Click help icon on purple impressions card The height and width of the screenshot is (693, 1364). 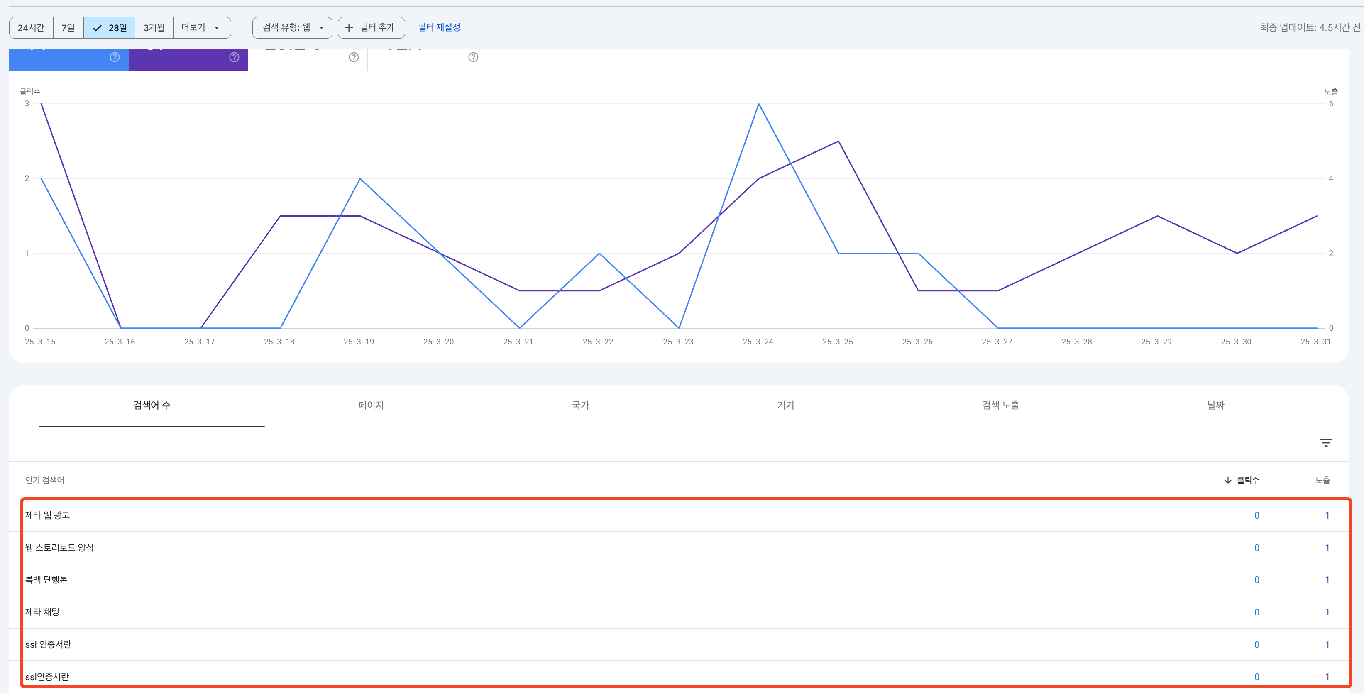coord(234,57)
